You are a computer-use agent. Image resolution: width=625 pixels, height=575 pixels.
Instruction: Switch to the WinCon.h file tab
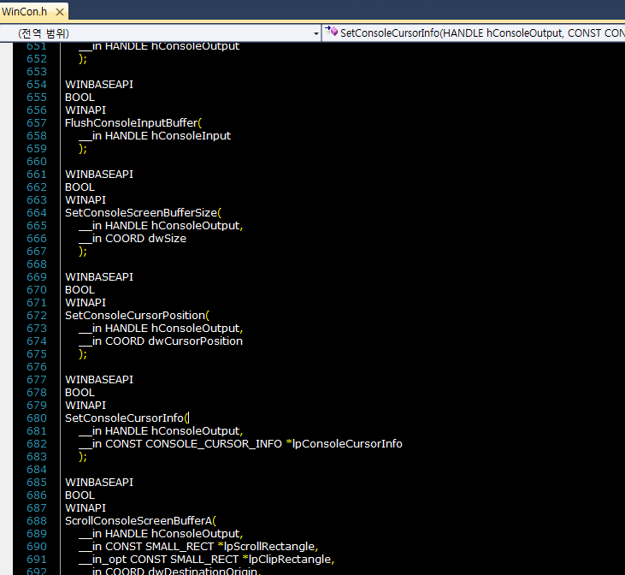click(24, 11)
